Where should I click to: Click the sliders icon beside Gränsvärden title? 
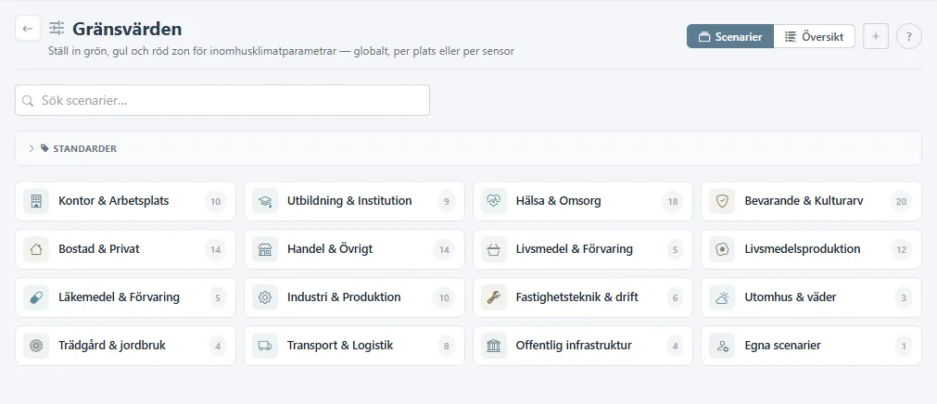point(57,28)
